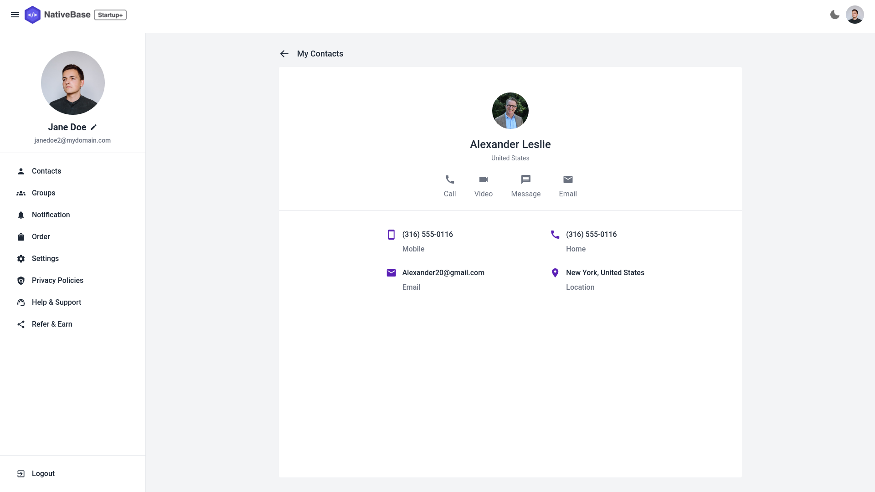Click the Message icon for contact

pyautogui.click(x=526, y=179)
